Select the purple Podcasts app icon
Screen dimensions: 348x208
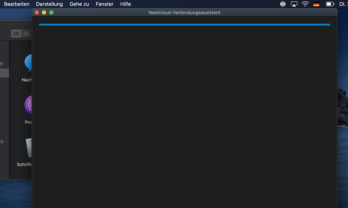coord(29,105)
